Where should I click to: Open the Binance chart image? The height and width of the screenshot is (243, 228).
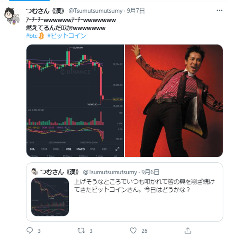[x=75, y=101]
